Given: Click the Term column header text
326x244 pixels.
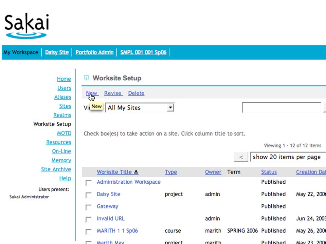Looking at the screenshot, I should pyautogui.click(x=234, y=172).
